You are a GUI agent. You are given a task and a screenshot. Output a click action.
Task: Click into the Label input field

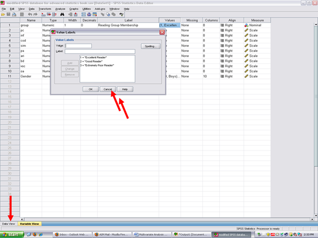[100, 51]
